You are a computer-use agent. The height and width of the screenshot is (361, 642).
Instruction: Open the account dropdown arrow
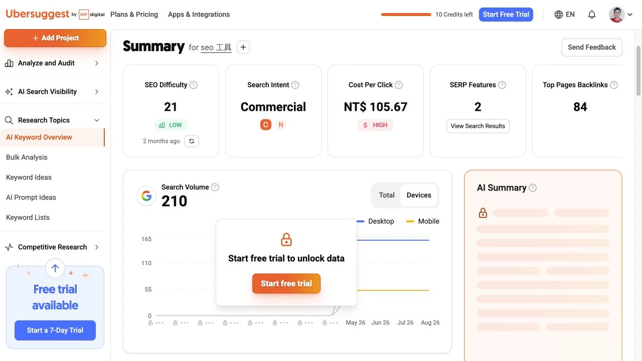[630, 15]
